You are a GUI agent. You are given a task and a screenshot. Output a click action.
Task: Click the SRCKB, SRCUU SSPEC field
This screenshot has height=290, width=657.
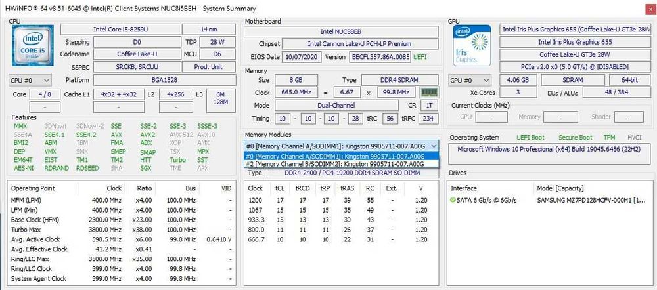137,67
